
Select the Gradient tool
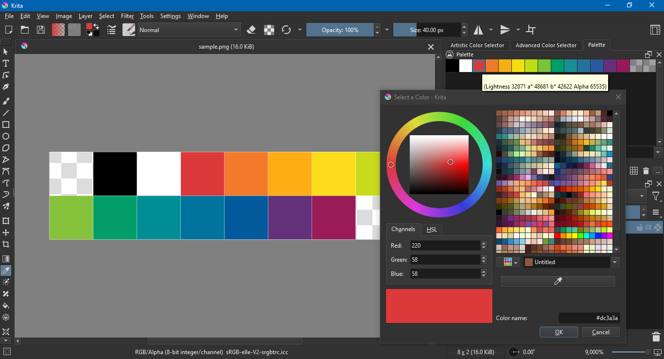click(6, 259)
